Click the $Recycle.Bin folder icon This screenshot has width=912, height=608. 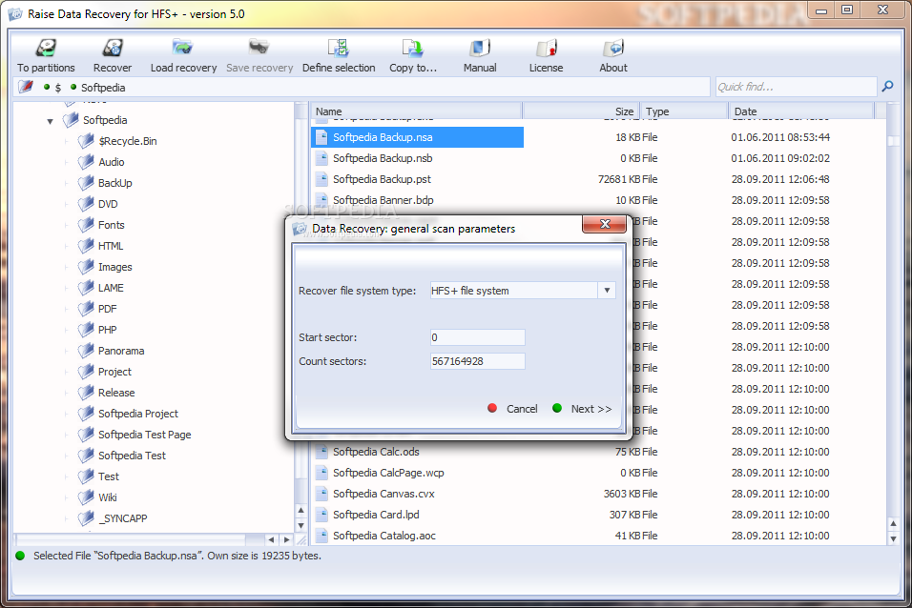click(x=86, y=141)
